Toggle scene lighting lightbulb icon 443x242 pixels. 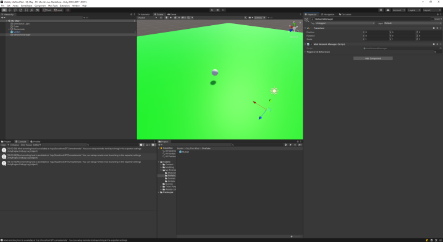click(x=166, y=17)
